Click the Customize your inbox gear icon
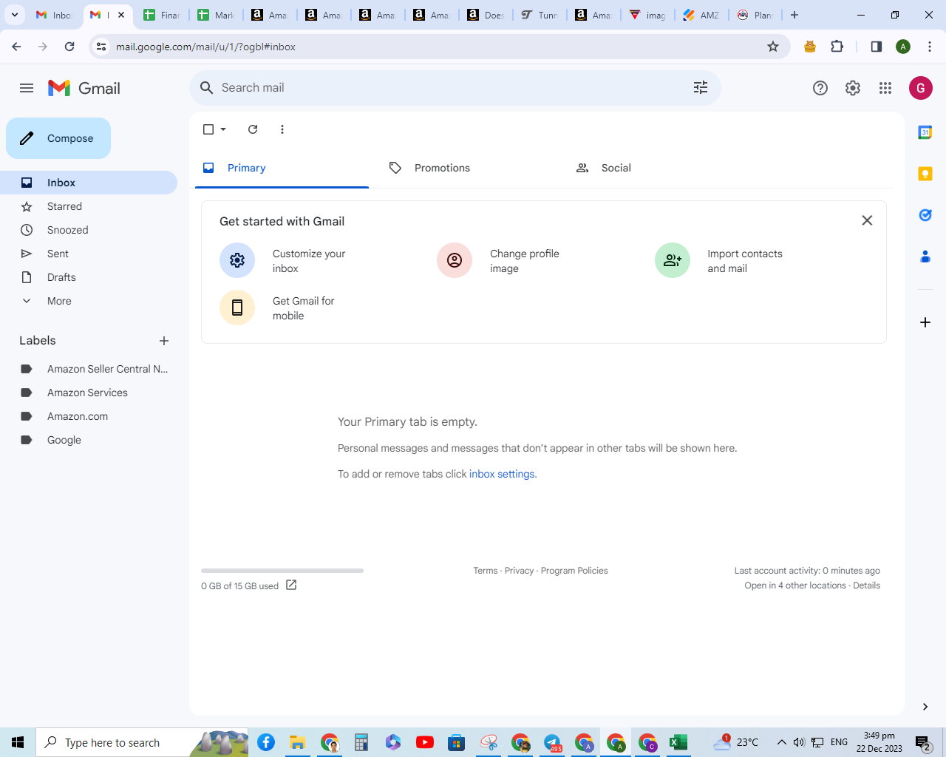 tap(237, 260)
